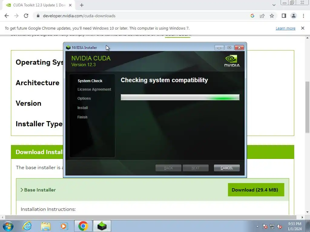Show hidden tray icons arrow
Image resolution: width=310 pixels, height=232 pixels.
click(257, 226)
